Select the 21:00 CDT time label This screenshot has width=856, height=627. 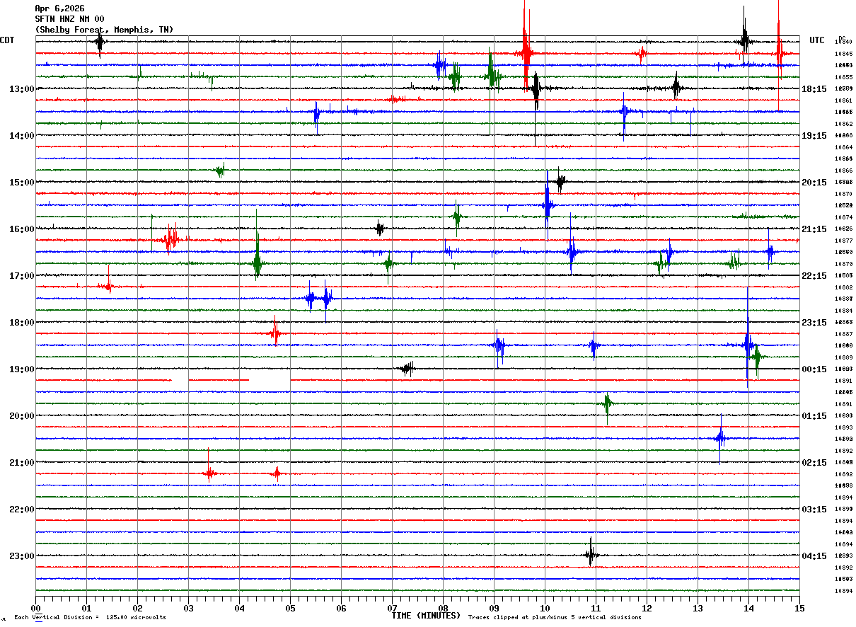tap(22, 463)
